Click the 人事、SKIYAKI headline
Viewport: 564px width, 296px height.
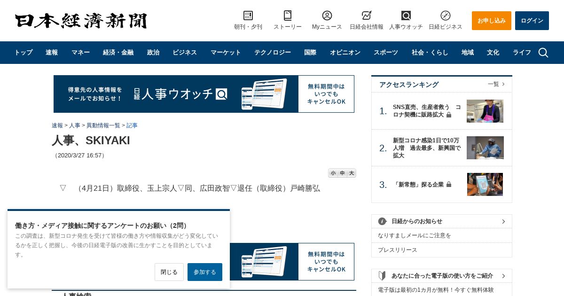91,140
